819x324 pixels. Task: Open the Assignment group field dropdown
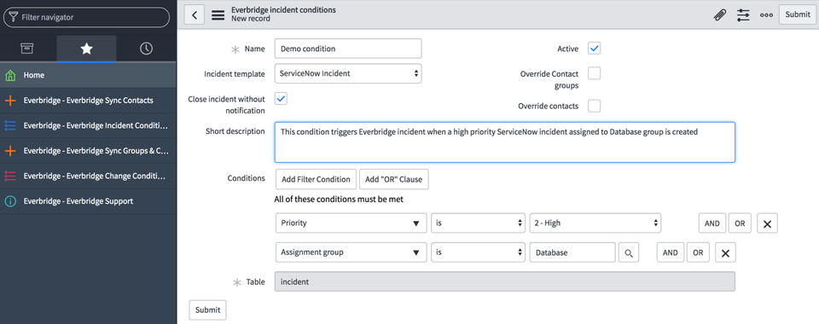coord(351,252)
